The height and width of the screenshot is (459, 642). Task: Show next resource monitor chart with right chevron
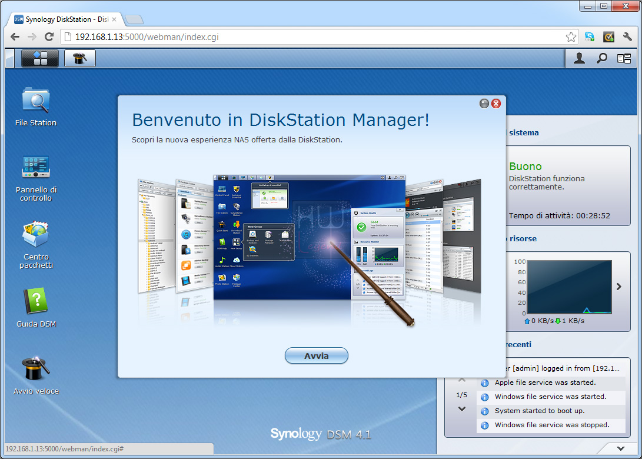(619, 287)
